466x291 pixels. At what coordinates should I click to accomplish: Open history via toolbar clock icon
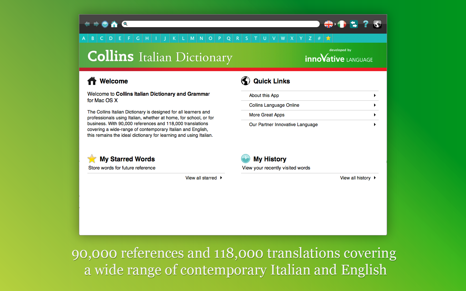105,24
